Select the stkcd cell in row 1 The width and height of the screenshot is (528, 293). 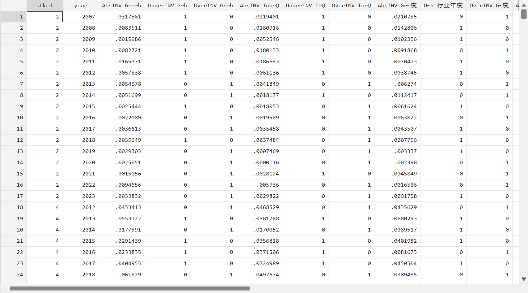[x=45, y=17]
